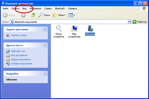Click the Bluetooth logo in title bar

[x=3, y=3]
